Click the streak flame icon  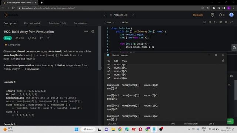click(x=220, y=15)
